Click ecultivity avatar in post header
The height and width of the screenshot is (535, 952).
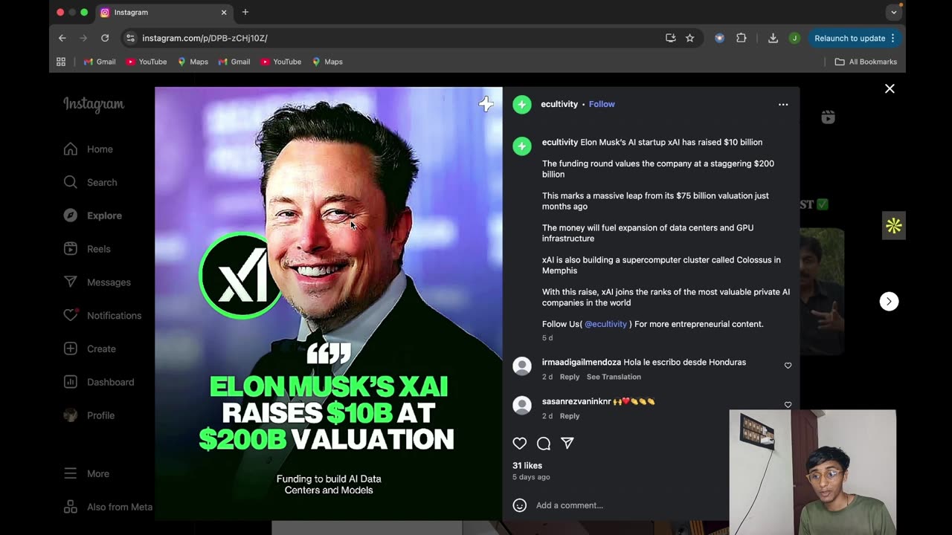coord(522,105)
